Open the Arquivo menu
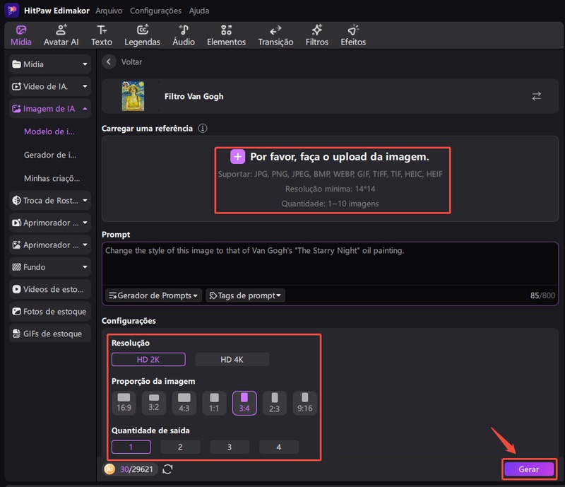This screenshot has width=565, height=487. 108,11
